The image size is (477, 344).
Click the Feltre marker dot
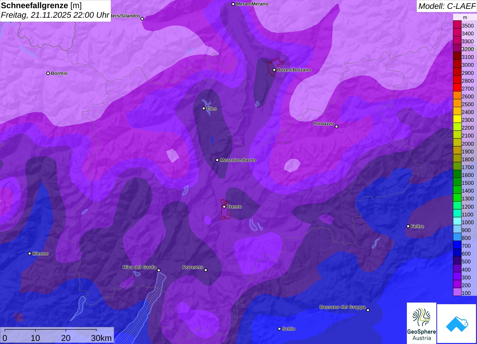[408, 226]
